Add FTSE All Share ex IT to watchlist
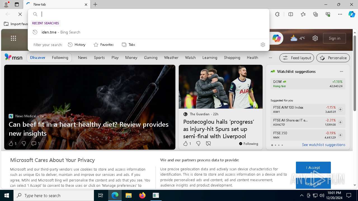The width and height of the screenshot is (358, 201). click(x=340, y=122)
